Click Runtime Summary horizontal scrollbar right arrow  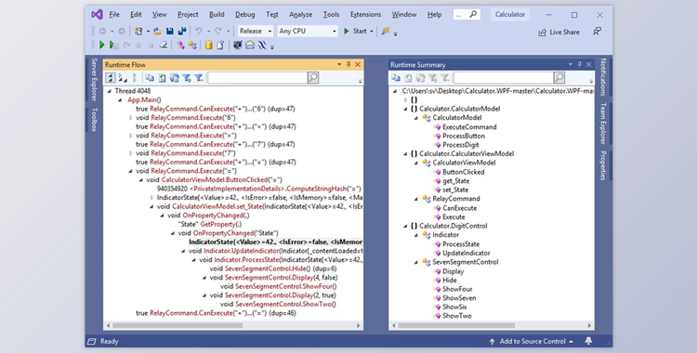[x=589, y=325]
